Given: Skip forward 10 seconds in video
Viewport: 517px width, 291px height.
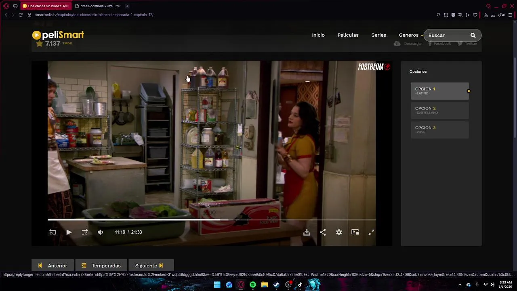Looking at the screenshot, I should [84, 232].
